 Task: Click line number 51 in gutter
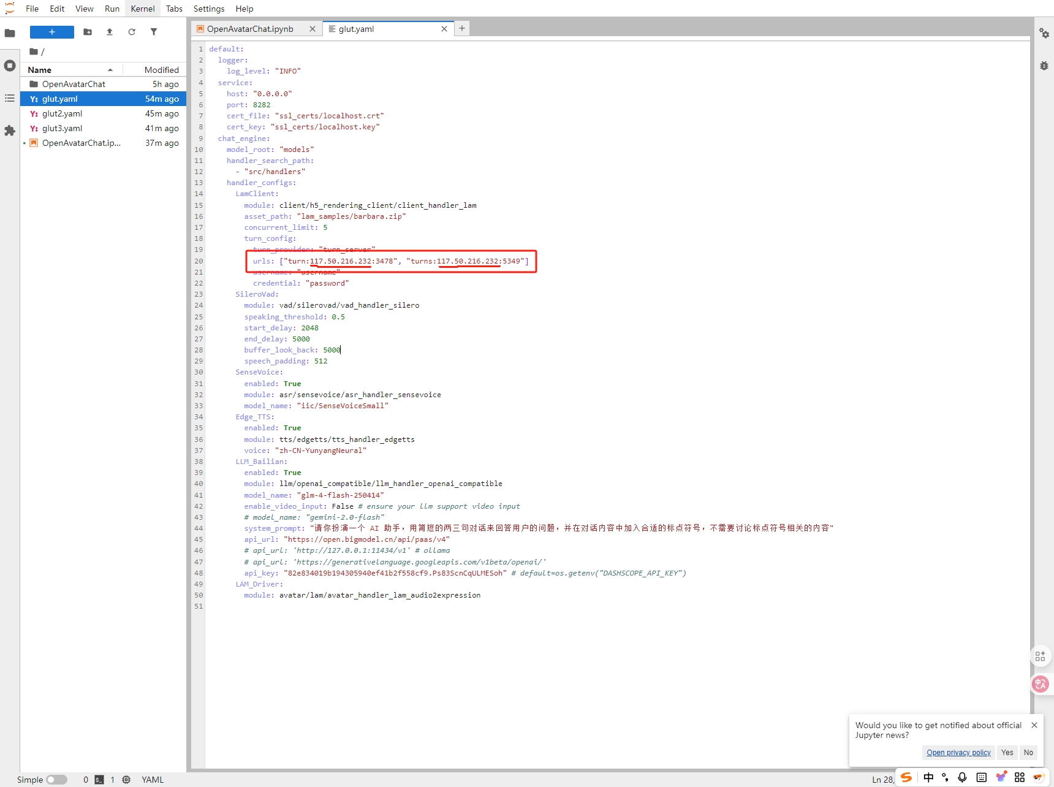click(x=199, y=606)
